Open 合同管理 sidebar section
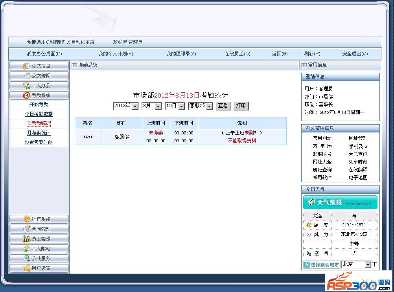The width and height of the screenshot is (394, 292). coord(39,229)
